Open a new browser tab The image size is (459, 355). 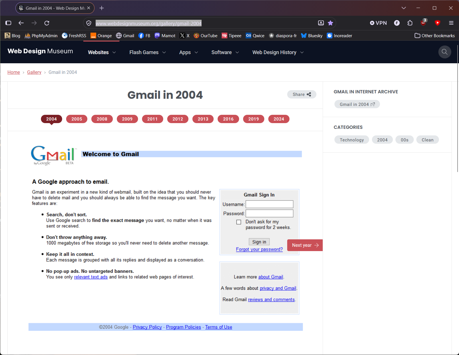coord(102,8)
